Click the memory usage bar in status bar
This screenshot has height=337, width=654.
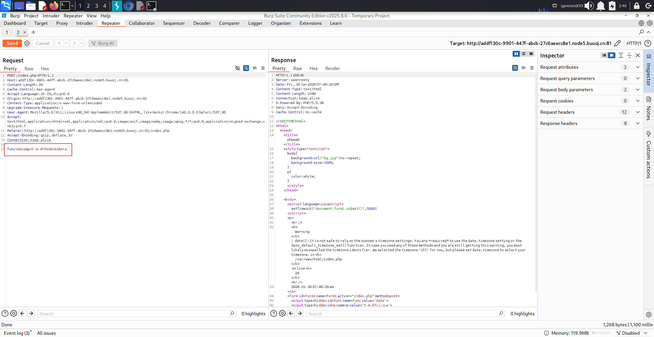(x=601, y=333)
